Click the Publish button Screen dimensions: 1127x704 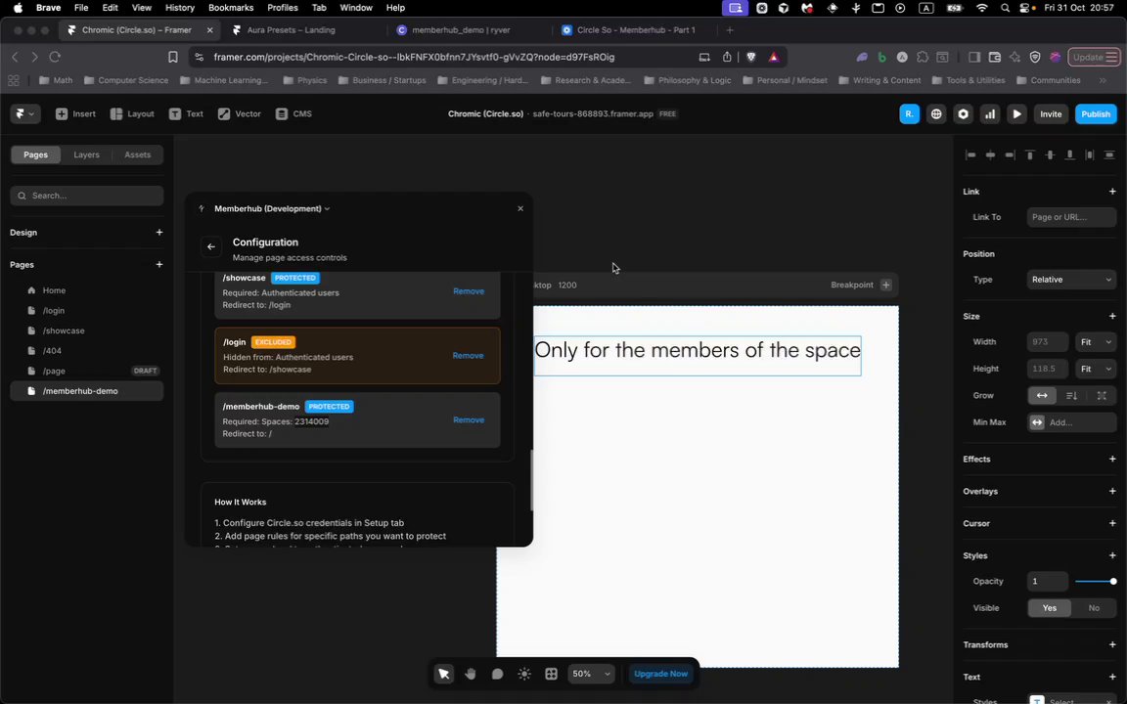pyautogui.click(x=1096, y=113)
